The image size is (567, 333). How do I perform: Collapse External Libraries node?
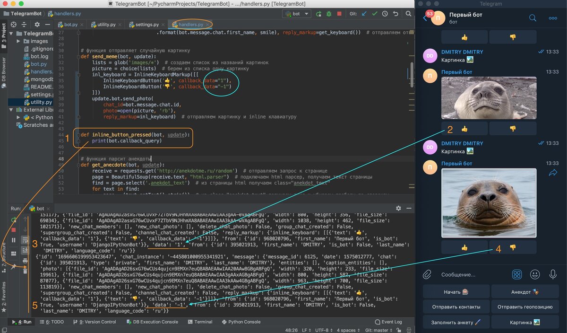click(12, 110)
